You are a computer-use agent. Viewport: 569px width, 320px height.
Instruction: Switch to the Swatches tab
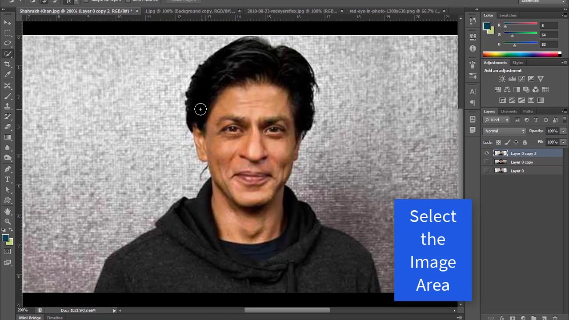pyautogui.click(x=508, y=15)
